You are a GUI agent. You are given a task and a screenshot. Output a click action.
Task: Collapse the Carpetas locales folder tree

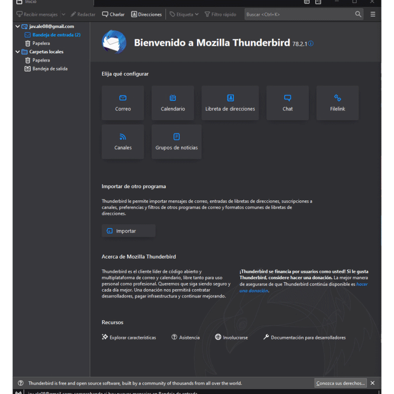(x=18, y=52)
